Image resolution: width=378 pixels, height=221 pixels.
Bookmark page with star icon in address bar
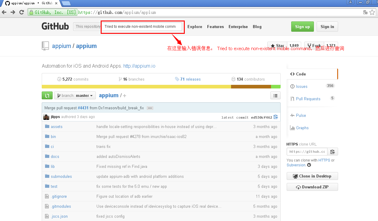pyautogui.click(x=372, y=12)
